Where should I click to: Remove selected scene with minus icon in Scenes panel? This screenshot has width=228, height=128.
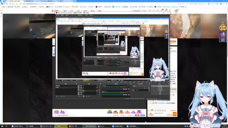(59, 96)
